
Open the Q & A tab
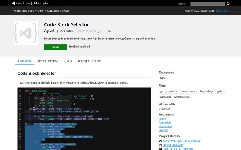pyautogui.click(x=68, y=61)
